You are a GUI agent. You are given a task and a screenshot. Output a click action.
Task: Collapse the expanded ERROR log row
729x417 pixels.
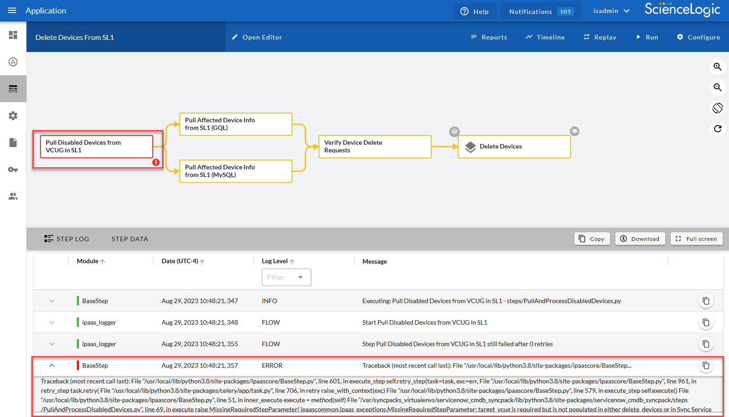pyautogui.click(x=52, y=365)
